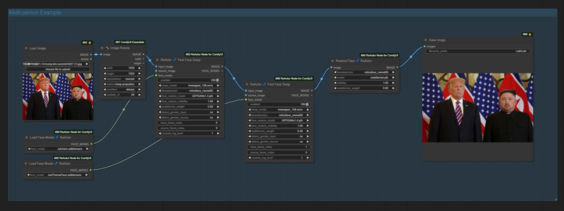Collapse the Load Image node via its title dot
The height and width of the screenshot is (211, 564).
point(26,48)
